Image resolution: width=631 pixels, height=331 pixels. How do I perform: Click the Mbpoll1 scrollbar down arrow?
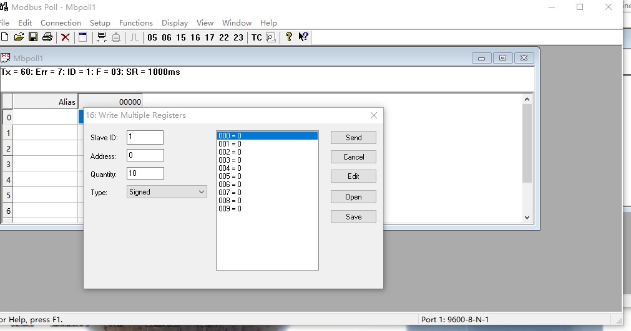tap(527, 218)
